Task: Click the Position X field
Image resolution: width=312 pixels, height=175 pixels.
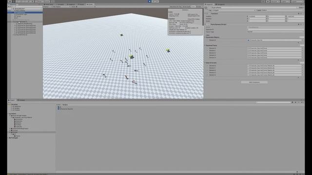Action: point(257,17)
